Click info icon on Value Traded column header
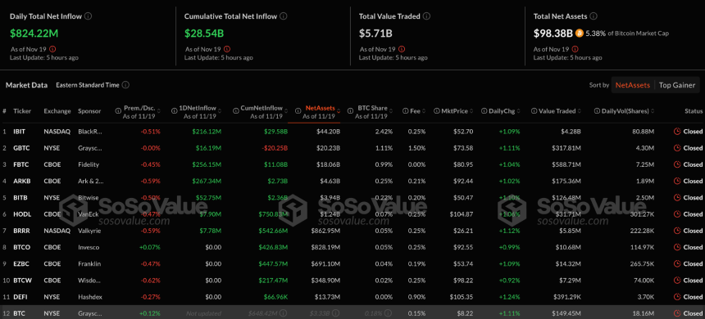 tap(534, 110)
